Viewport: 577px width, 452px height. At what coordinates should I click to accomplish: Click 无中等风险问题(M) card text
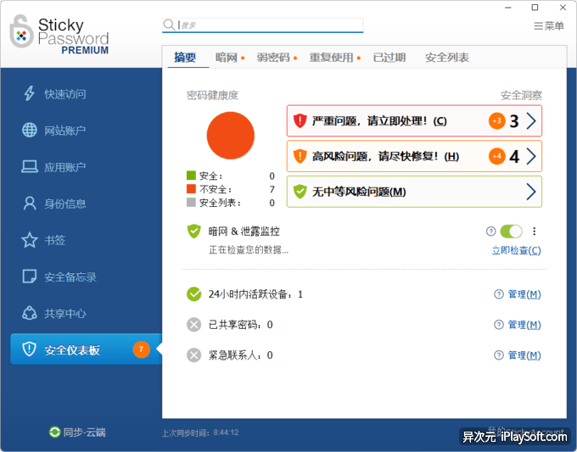(359, 192)
